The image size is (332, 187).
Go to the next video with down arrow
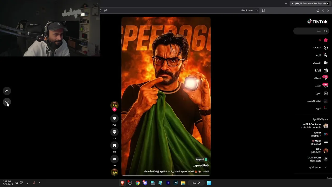click(x=7, y=102)
